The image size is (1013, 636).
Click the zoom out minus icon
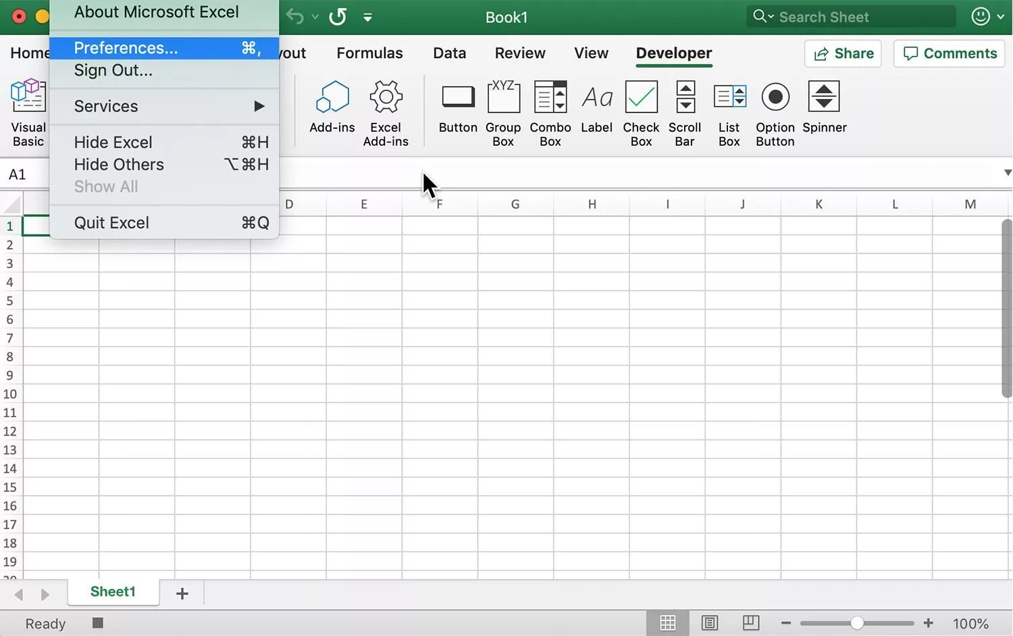pos(786,623)
